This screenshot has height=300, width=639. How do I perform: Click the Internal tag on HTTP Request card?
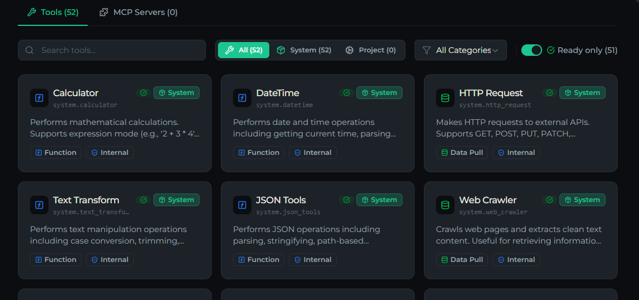(x=516, y=153)
